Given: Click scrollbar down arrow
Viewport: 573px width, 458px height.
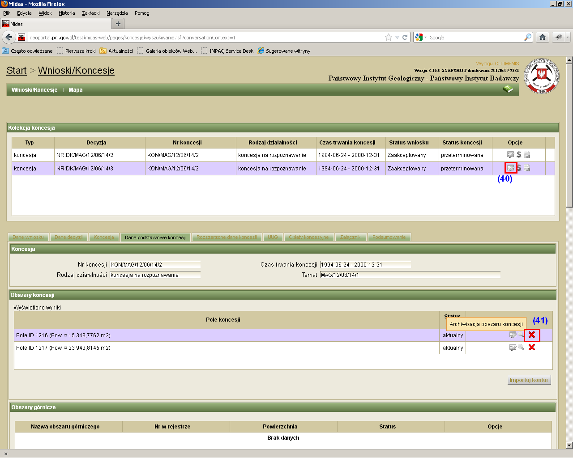Looking at the screenshot, I should pos(569,445).
